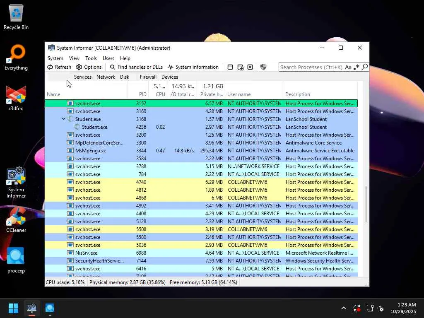
Task: Select the procexp desktop icon
Action: [16, 260]
